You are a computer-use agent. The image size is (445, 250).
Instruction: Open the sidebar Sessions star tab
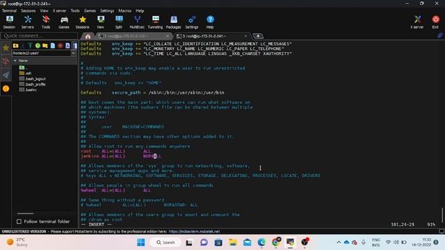coord(6,48)
